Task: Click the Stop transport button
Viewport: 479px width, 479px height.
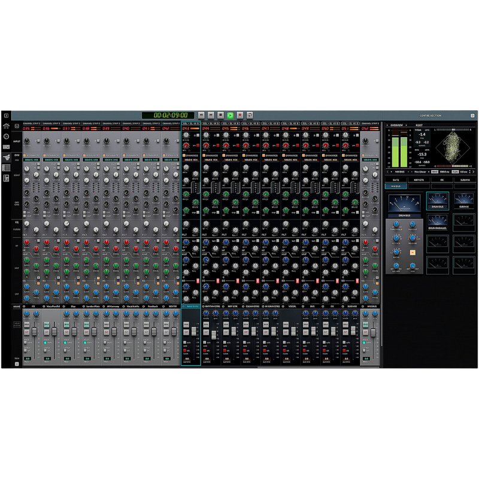Action: coord(220,114)
